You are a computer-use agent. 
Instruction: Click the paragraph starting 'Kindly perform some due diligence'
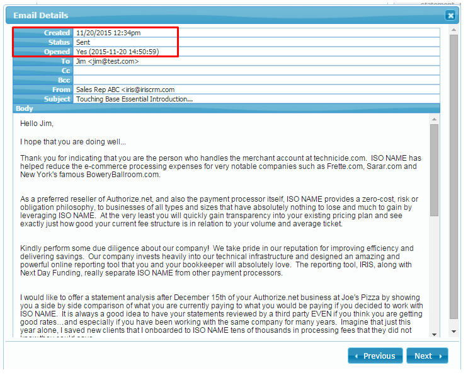[x=217, y=260]
